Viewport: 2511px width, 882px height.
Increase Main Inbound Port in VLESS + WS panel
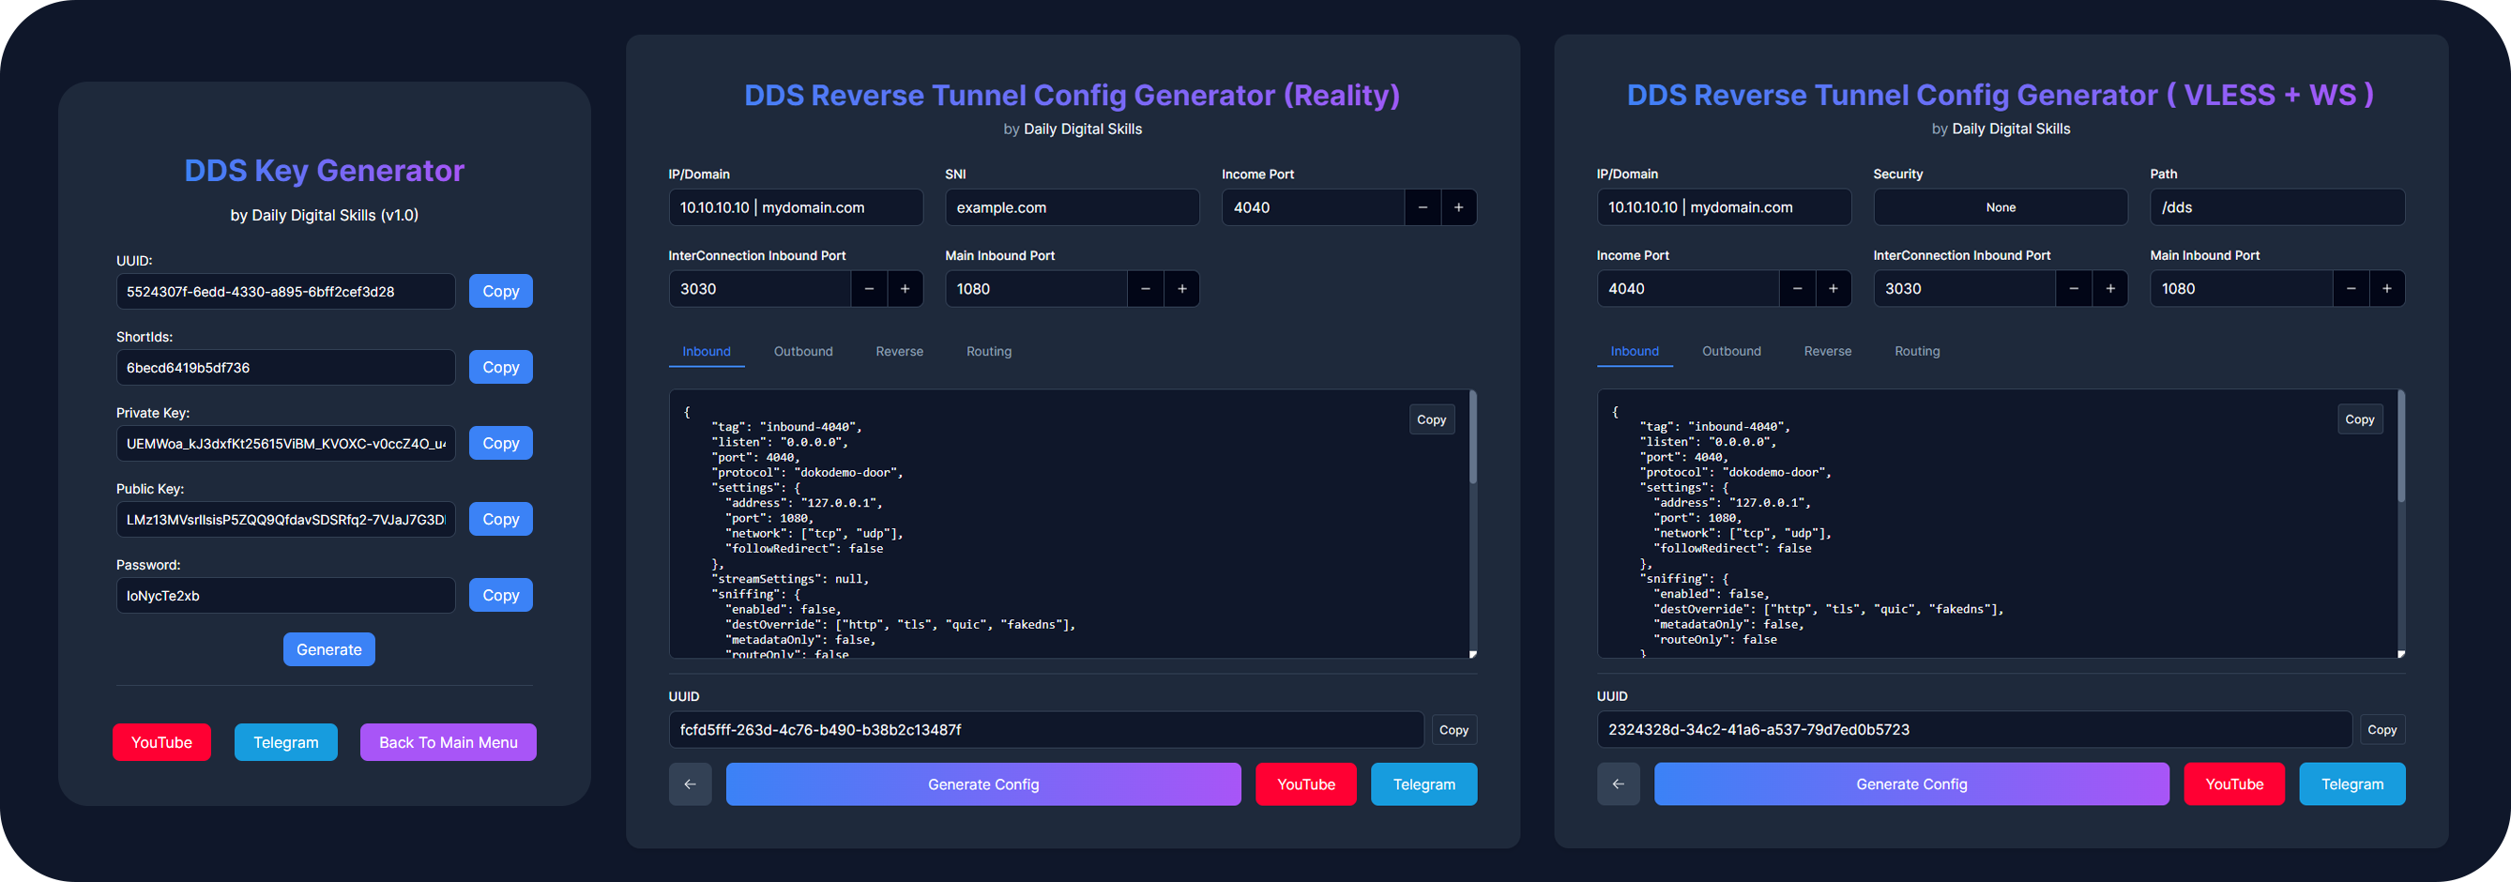[x=2386, y=288]
